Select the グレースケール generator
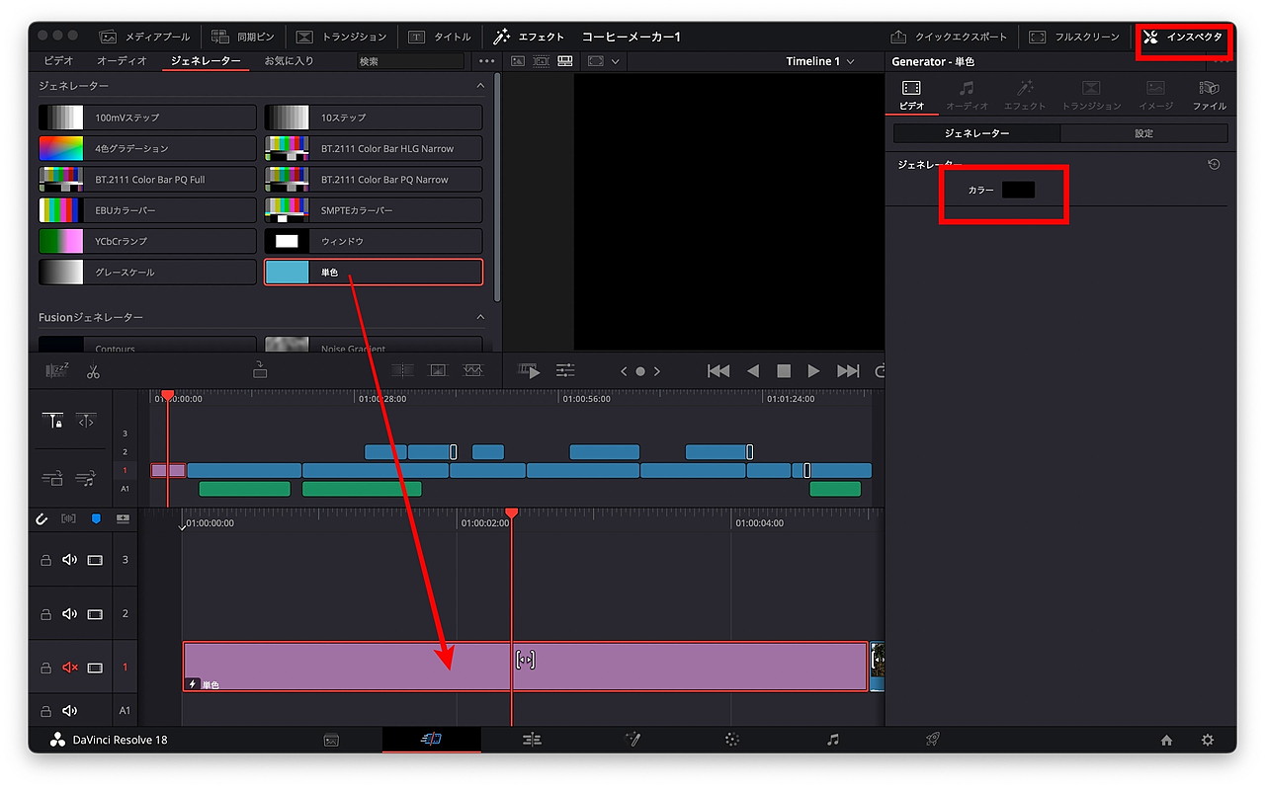 point(147,273)
